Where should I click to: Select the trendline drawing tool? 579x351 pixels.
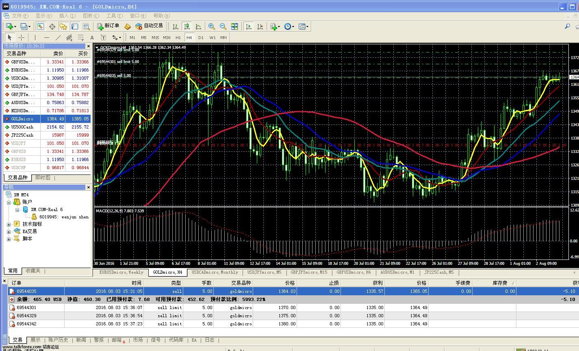coord(58,37)
